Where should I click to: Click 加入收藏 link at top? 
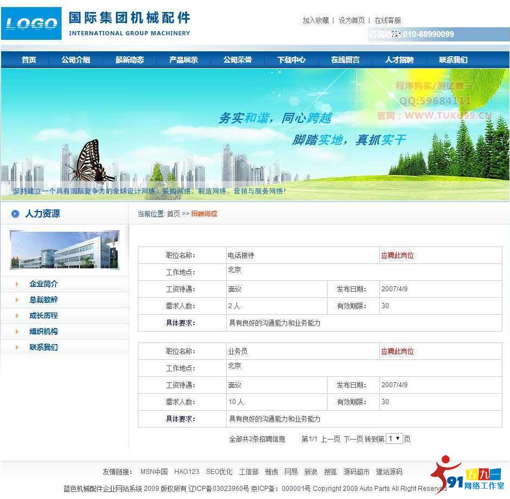pos(315,20)
